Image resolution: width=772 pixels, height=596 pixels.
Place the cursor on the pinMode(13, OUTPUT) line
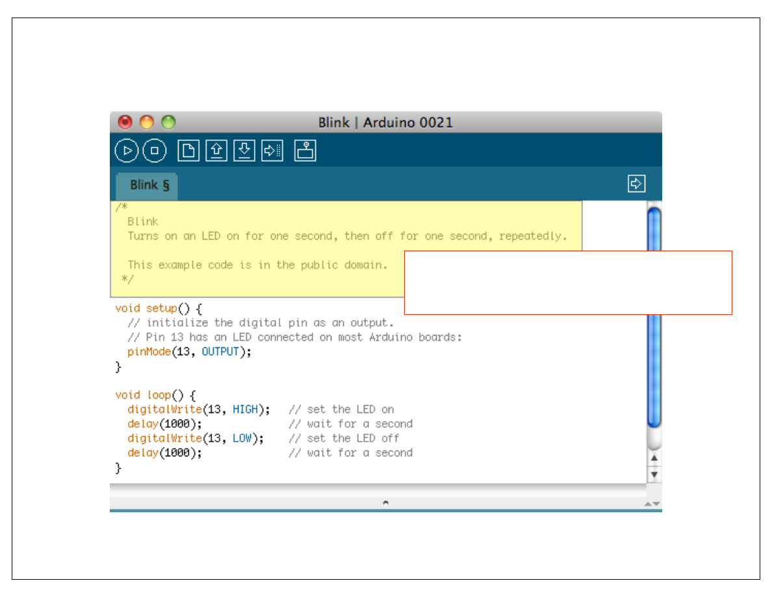click(188, 352)
